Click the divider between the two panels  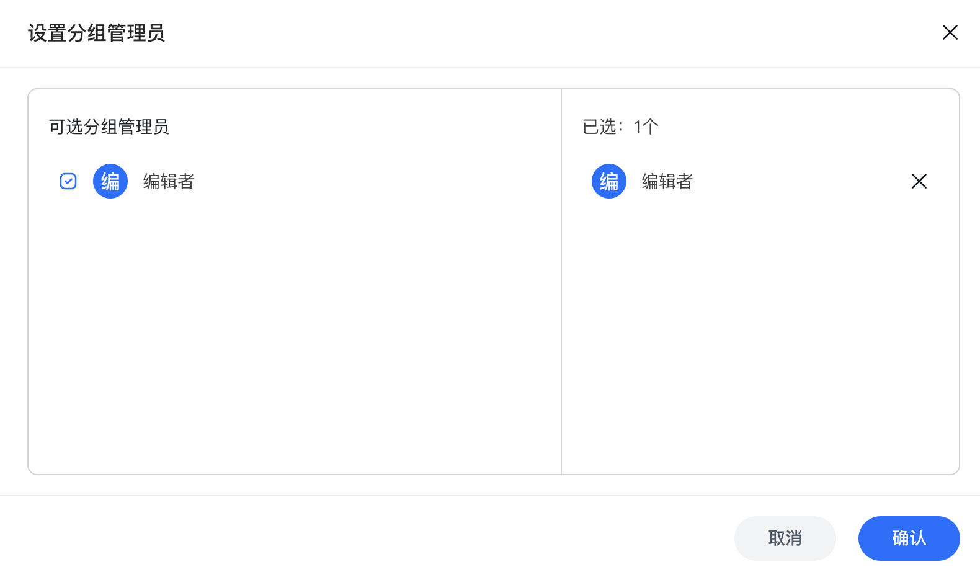(x=561, y=282)
